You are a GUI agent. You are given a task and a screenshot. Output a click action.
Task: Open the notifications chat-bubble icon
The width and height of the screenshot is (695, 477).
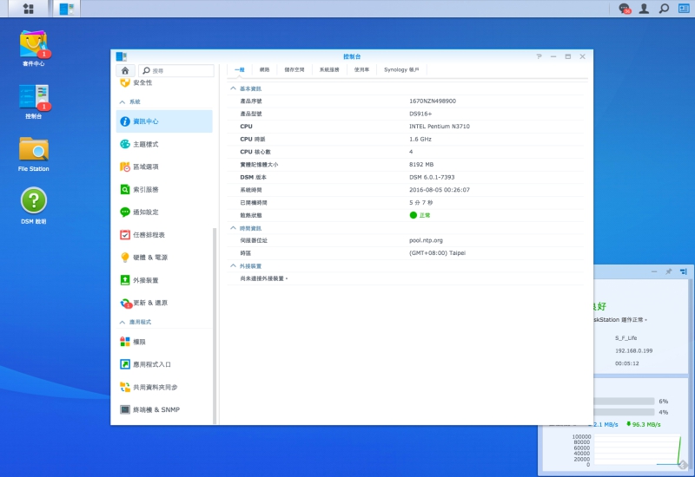(x=625, y=9)
